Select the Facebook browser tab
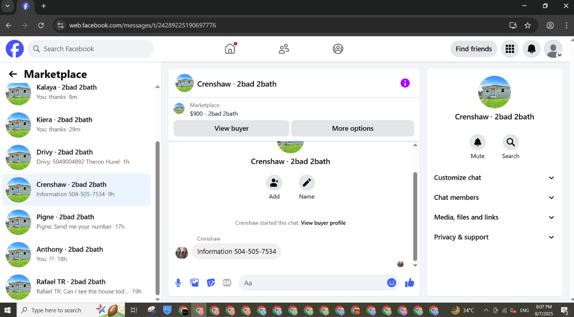The height and width of the screenshot is (317, 574). pos(26,6)
